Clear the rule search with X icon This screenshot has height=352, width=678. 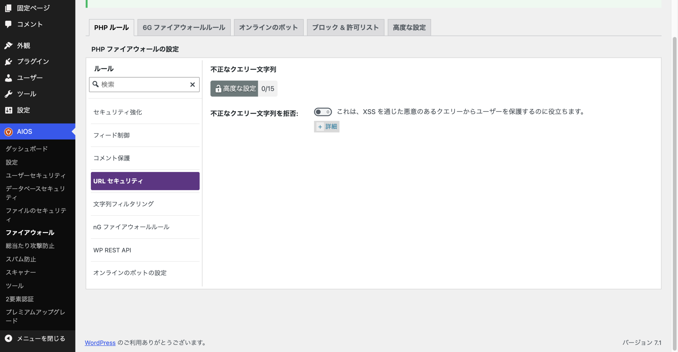point(193,85)
